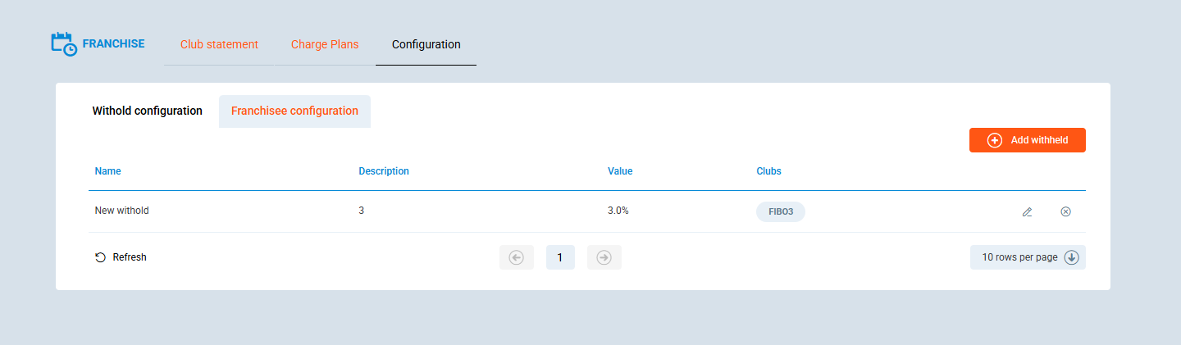Go to previous page with left arrow
This screenshot has width=1181, height=345.
tap(516, 257)
